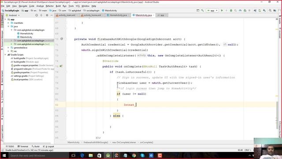
Task: Open the Logcat tool window
Action: (x=48, y=146)
